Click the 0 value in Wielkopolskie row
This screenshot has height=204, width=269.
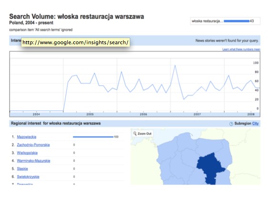click(74, 153)
